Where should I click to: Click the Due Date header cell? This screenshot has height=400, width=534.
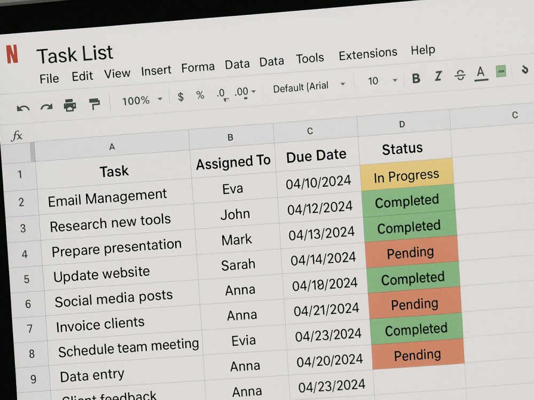coord(316,156)
